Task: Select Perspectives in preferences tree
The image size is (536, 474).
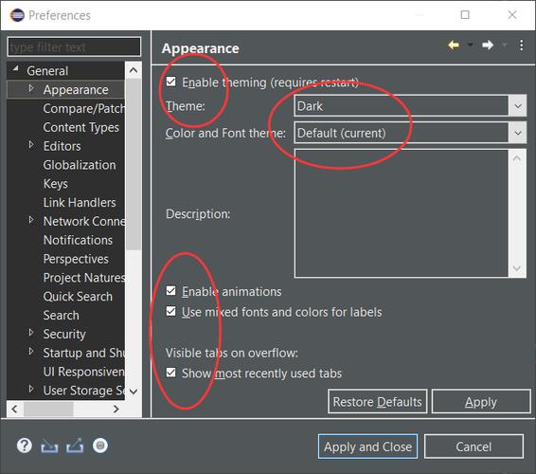Action: [76, 259]
